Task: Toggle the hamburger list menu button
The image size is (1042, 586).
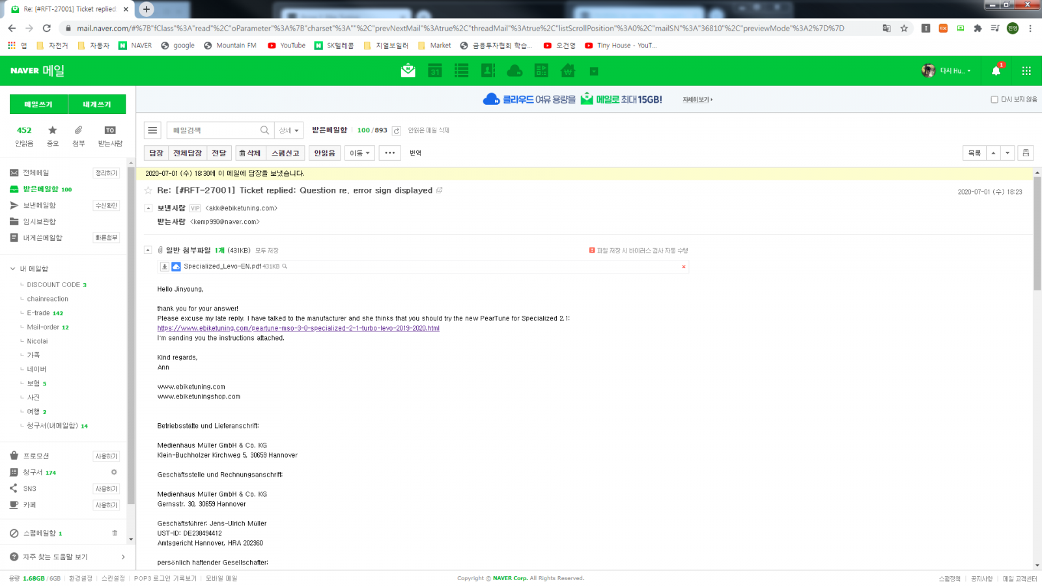Action: 152,130
